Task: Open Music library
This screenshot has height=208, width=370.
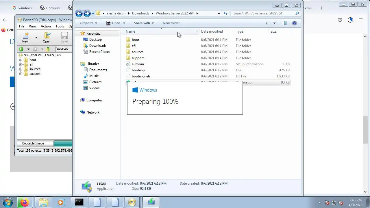Action: (x=94, y=76)
